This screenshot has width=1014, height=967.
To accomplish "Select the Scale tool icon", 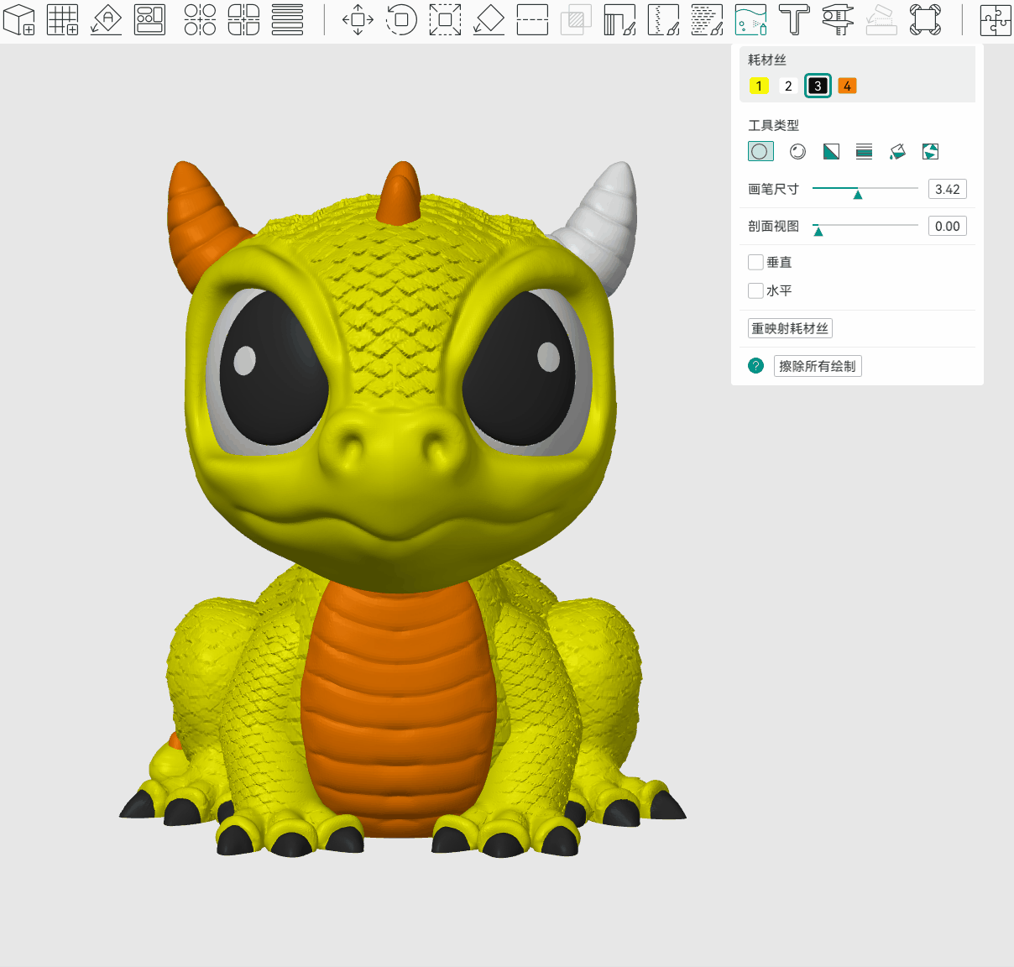I will pos(445,19).
